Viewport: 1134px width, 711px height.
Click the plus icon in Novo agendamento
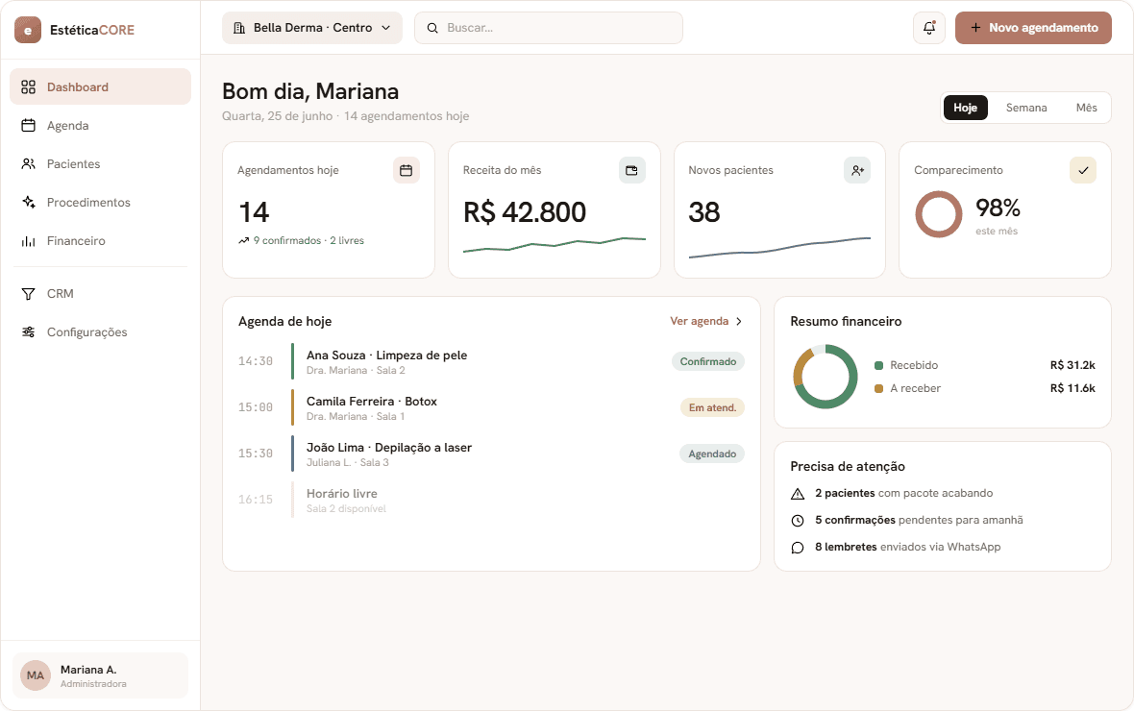tap(975, 28)
